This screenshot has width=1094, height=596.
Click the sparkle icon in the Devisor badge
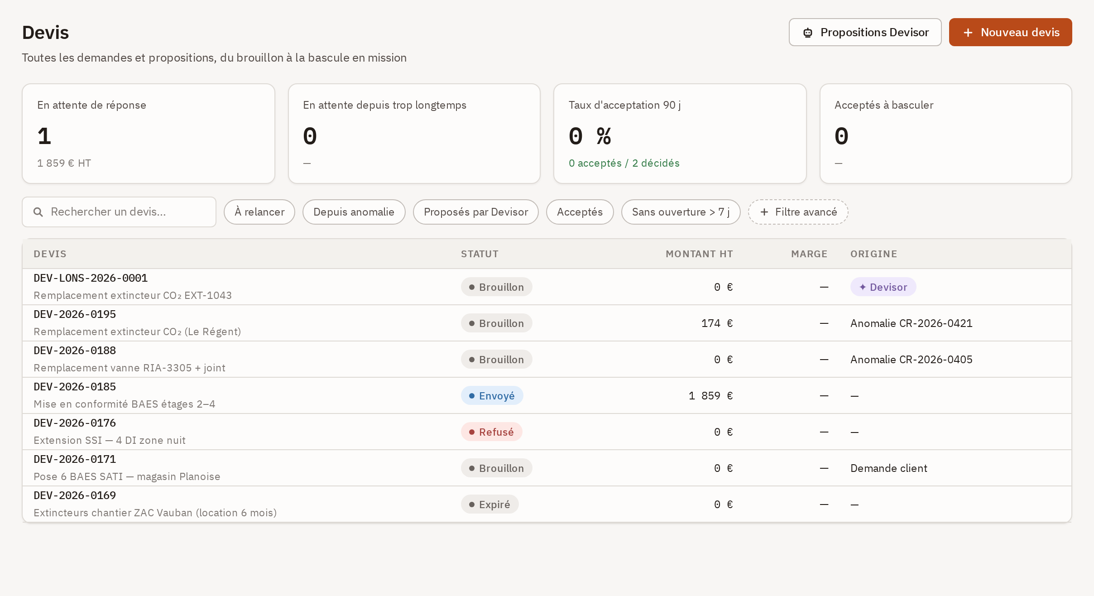863,287
